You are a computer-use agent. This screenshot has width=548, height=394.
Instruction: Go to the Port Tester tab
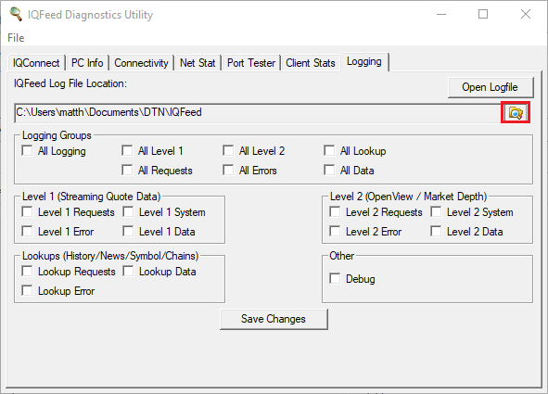click(x=251, y=63)
